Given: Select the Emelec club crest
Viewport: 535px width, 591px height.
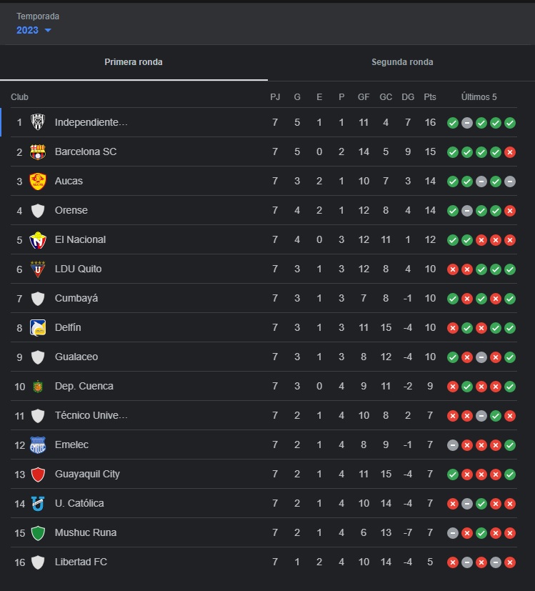Looking at the screenshot, I should [x=39, y=445].
